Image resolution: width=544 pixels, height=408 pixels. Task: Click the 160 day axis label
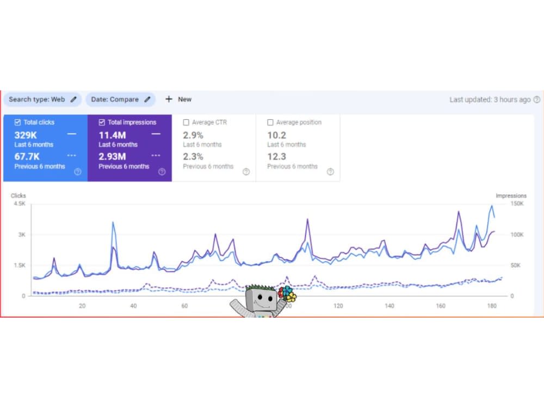tap(441, 306)
